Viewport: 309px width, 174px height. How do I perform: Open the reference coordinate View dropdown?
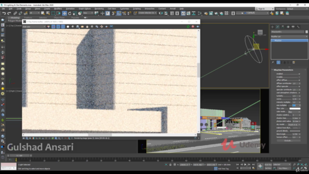click(x=88, y=13)
